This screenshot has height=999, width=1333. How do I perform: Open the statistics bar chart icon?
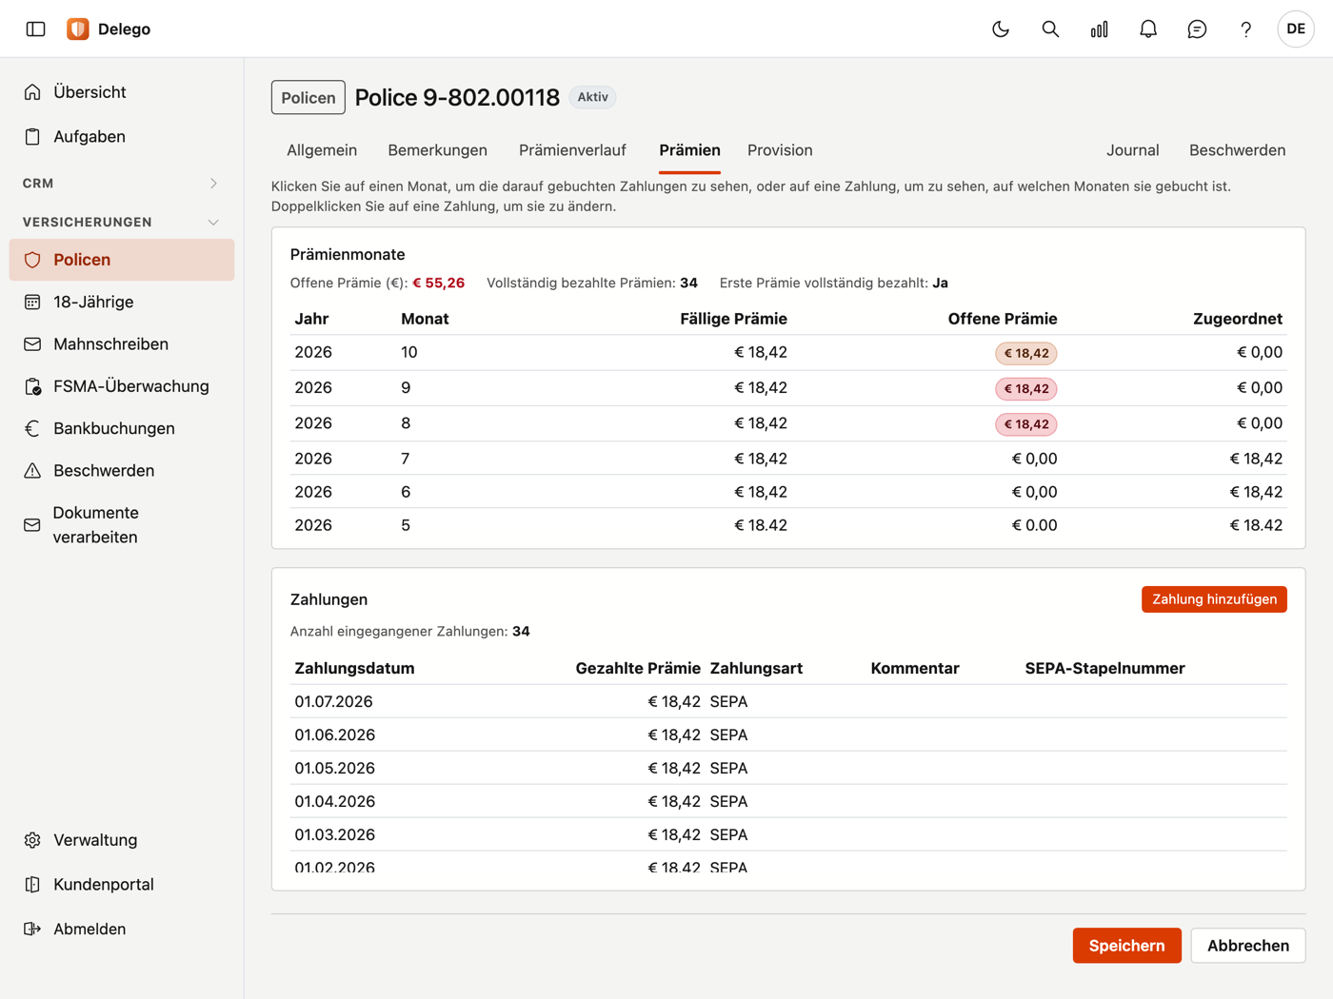(x=1100, y=29)
